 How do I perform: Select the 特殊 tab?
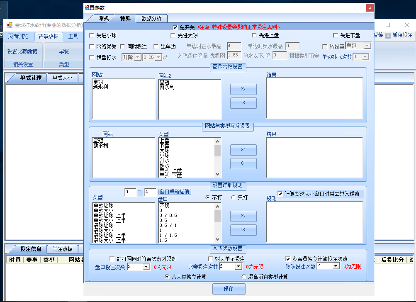click(125, 18)
